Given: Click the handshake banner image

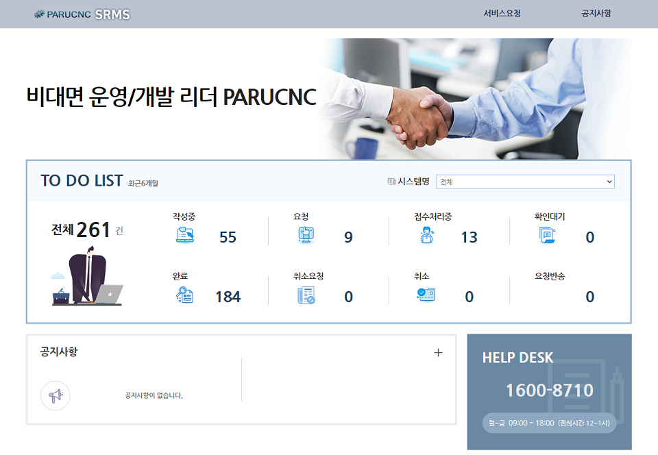Looking at the screenshot, I should pyautogui.click(x=473, y=99).
